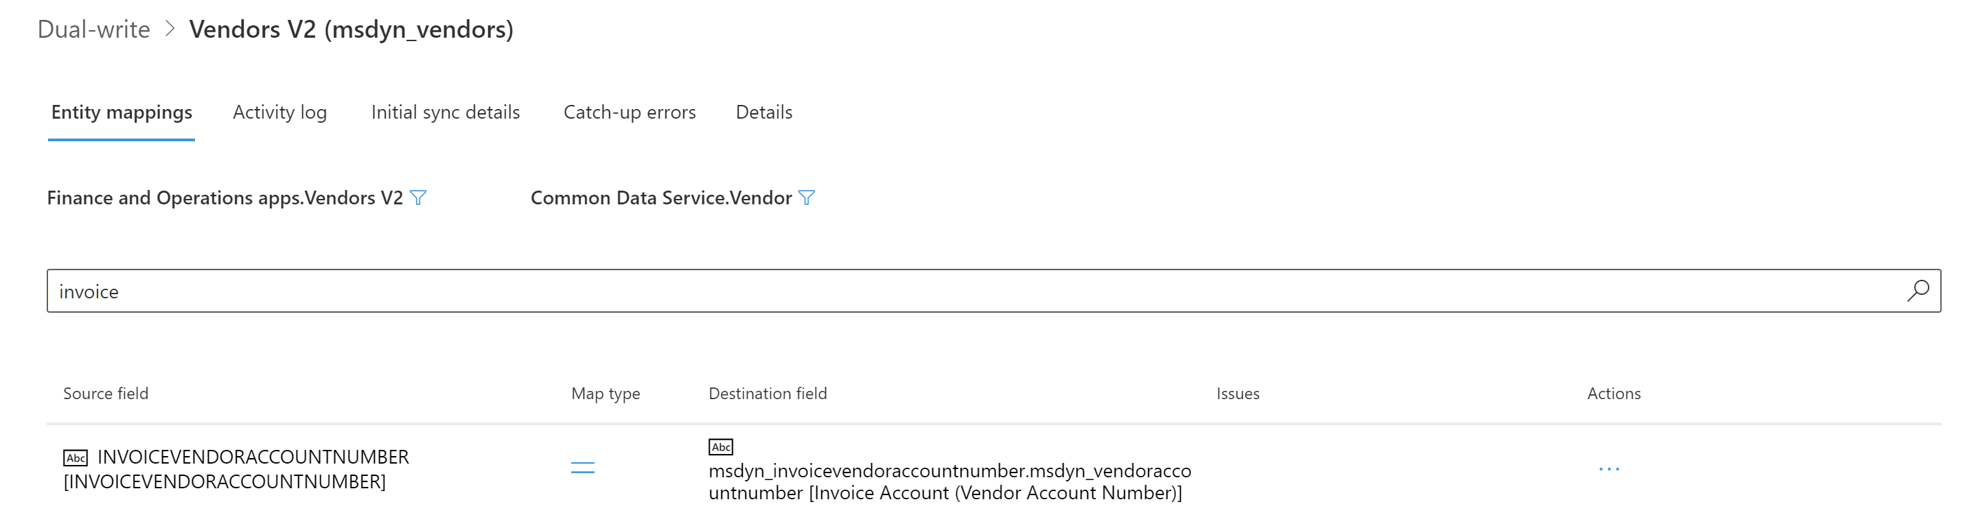Select the Entity mappings tab

click(121, 112)
